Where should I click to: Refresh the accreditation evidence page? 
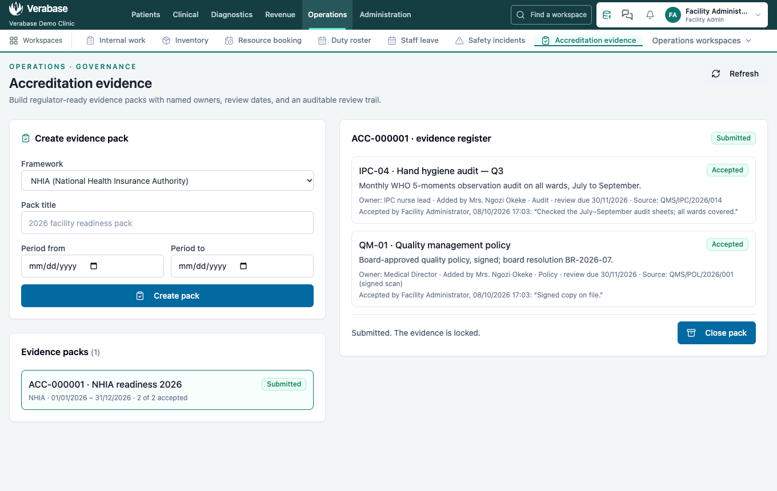(735, 74)
